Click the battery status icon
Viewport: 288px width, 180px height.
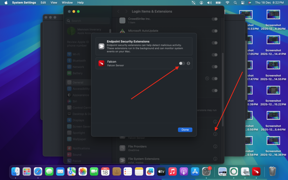(218, 3)
